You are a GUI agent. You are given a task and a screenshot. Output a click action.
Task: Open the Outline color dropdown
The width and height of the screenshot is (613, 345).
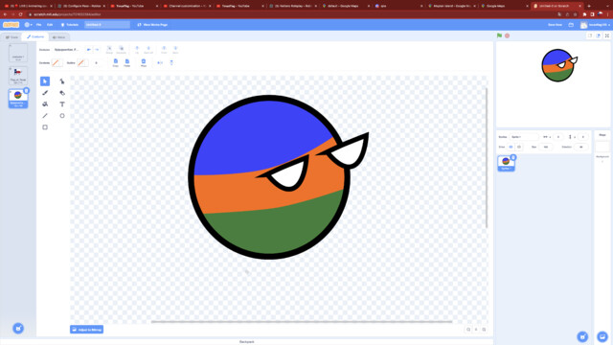[82, 62]
